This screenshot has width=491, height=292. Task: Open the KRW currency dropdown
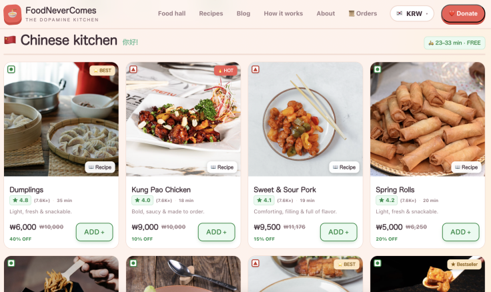[x=412, y=14]
